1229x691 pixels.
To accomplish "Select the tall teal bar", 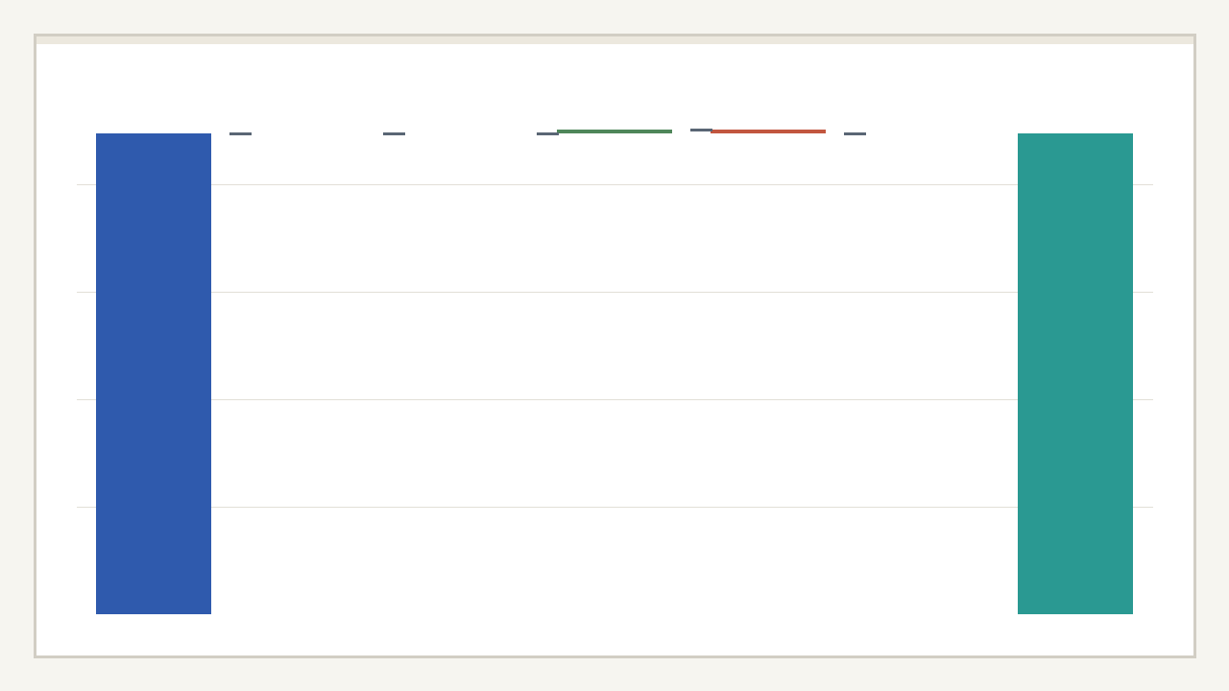I will click(1075, 374).
